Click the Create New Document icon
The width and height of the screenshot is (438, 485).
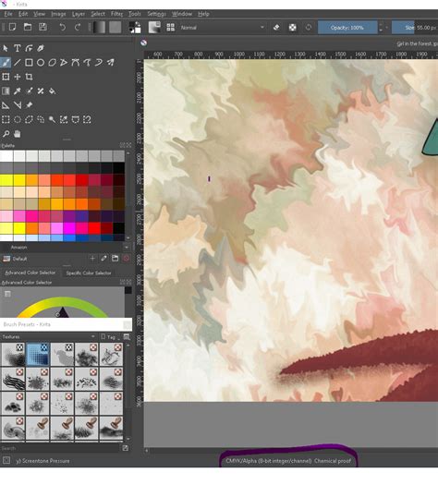(12, 27)
